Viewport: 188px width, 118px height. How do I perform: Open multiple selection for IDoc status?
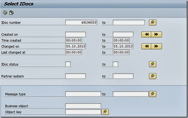click(153, 64)
